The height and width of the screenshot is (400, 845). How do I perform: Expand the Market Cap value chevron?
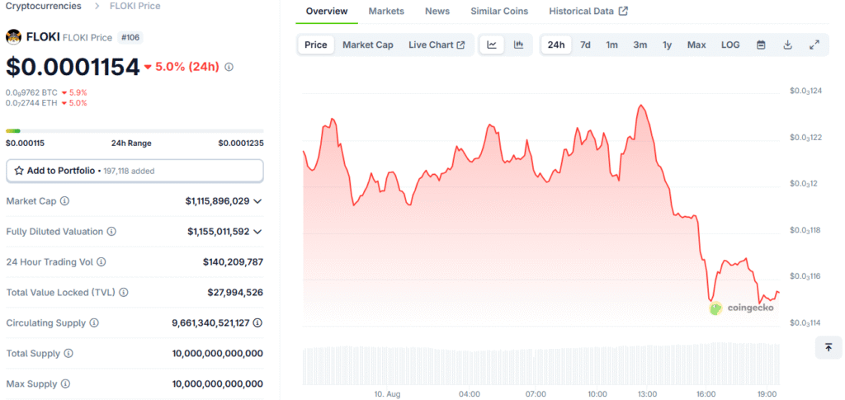click(x=257, y=201)
